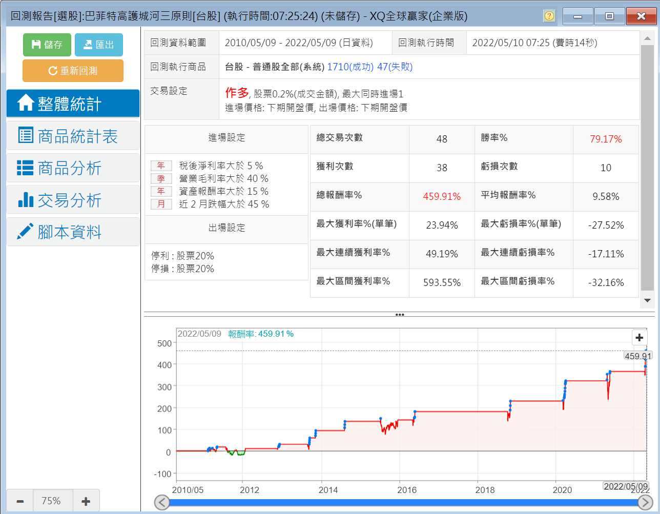Click the 1710(成功) successful products link
This screenshot has width=660, height=514.
pyautogui.click(x=350, y=67)
